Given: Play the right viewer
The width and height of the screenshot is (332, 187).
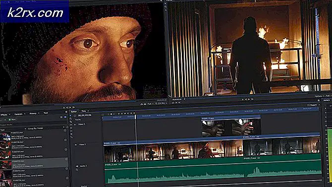Looking at the screenshot, I should (x=249, y=99).
